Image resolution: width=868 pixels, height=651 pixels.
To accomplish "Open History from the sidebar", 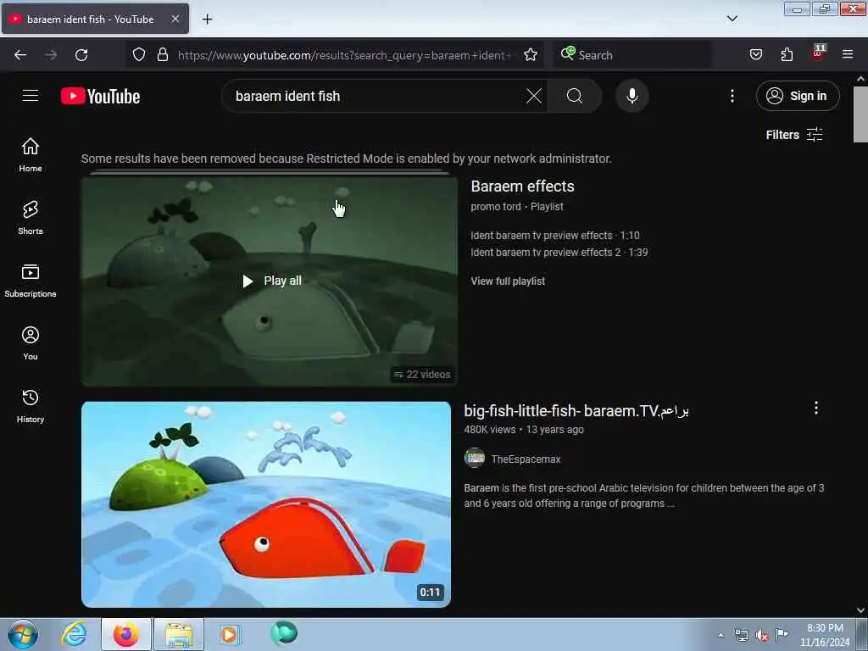I will click(31, 406).
